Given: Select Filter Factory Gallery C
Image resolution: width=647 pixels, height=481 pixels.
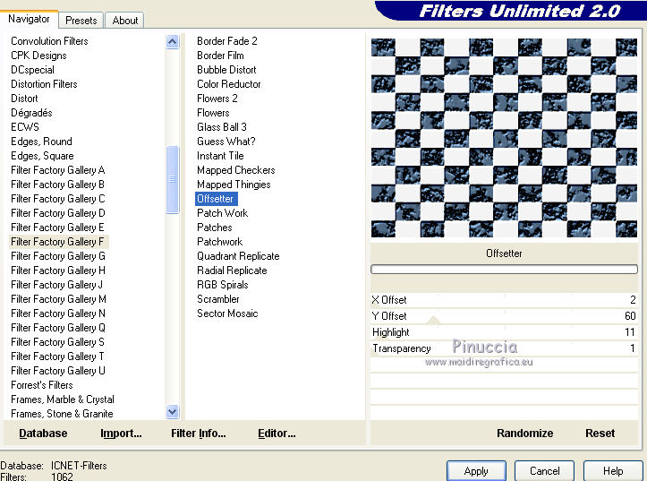Looking at the screenshot, I should click(58, 199).
